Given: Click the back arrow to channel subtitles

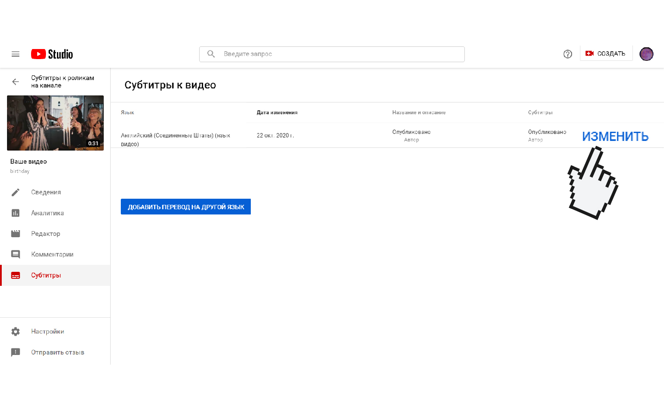Looking at the screenshot, I should pyautogui.click(x=16, y=82).
